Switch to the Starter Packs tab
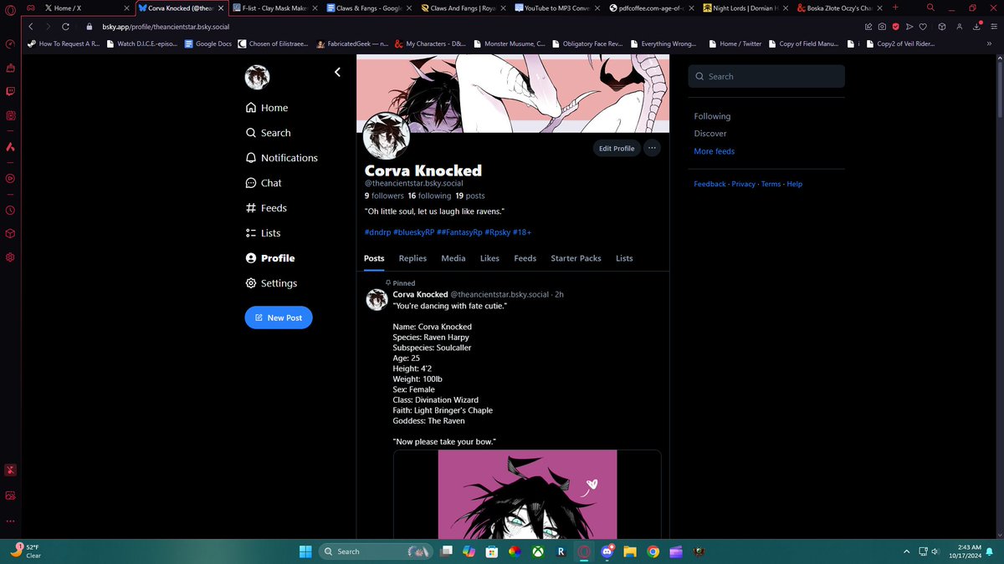The image size is (1004, 564). (x=576, y=258)
